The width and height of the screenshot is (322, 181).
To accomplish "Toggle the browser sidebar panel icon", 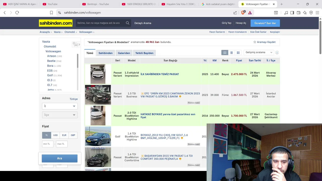I will coord(292,13).
